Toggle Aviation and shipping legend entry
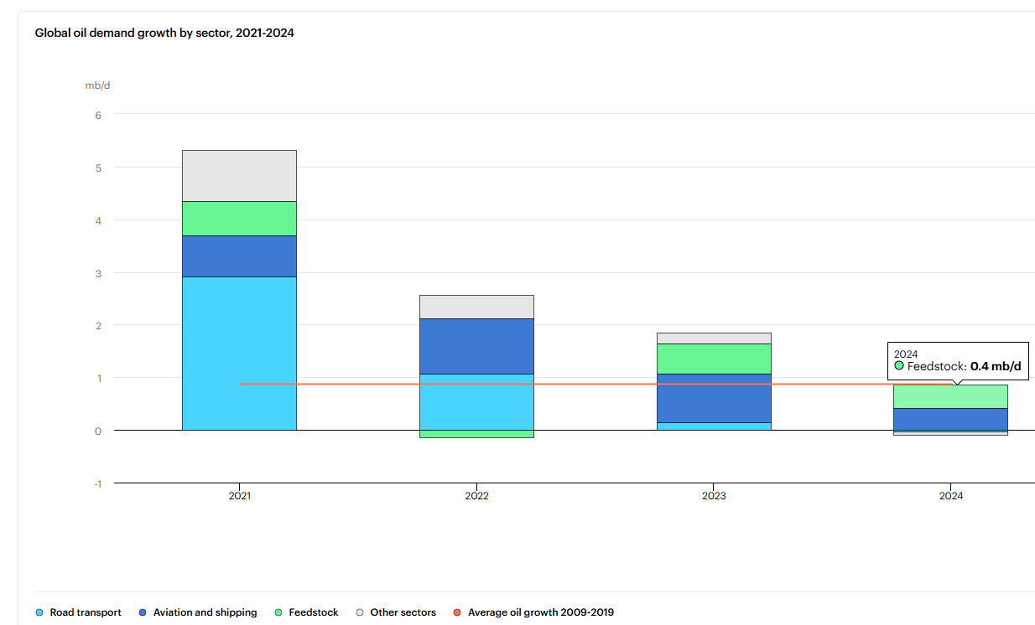Image resolution: width=1035 pixels, height=625 pixels. click(198, 612)
